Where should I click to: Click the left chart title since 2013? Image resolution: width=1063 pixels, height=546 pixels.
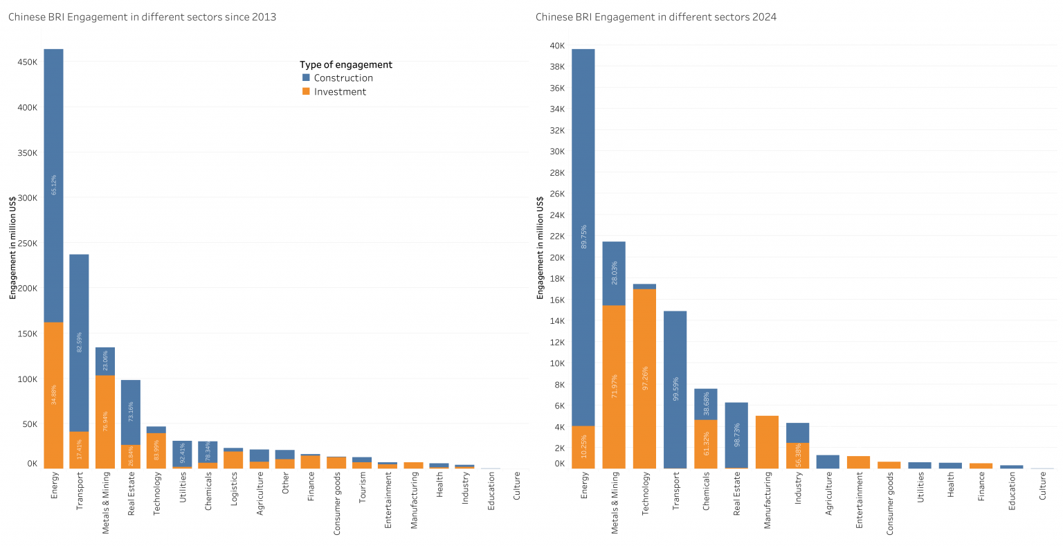coord(141,17)
